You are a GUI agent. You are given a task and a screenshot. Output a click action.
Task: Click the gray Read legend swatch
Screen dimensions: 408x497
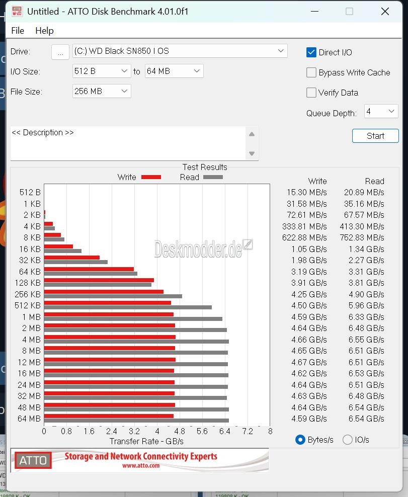pos(213,177)
